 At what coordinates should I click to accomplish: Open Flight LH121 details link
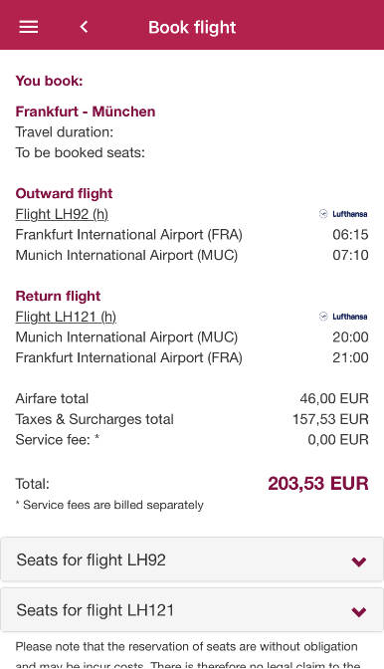[x=66, y=317]
